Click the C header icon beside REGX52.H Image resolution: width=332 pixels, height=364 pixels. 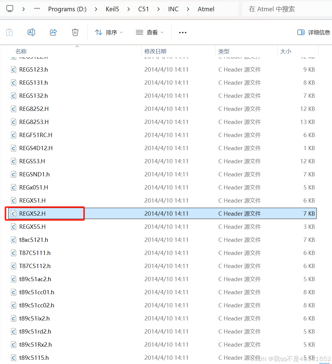click(x=13, y=214)
